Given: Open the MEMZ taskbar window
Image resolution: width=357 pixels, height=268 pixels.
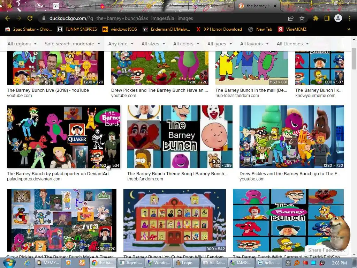Looking at the screenshot, I should point(48,263).
